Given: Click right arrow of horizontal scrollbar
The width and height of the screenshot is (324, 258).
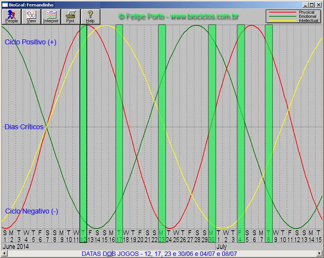Looking at the screenshot, I should click(x=319, y=253).
